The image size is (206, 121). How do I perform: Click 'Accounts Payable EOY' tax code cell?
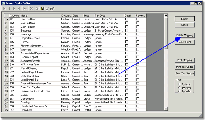click(x=109, y=61)
